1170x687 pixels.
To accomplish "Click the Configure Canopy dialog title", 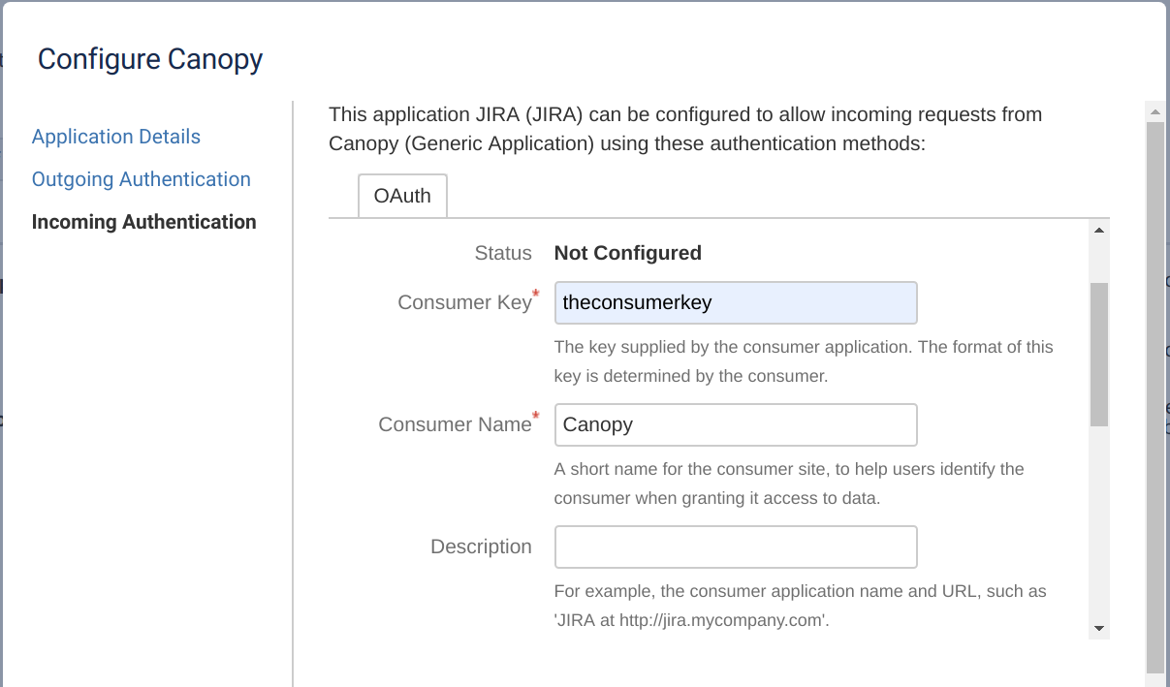I will (x=149, y=59).
